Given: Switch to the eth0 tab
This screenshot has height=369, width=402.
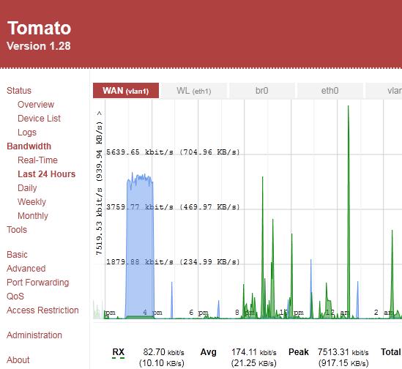Looking at the screenshot, I should tap(330, 91).
